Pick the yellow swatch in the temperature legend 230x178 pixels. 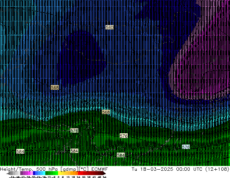pyautogui.click(x=59, y=173)
